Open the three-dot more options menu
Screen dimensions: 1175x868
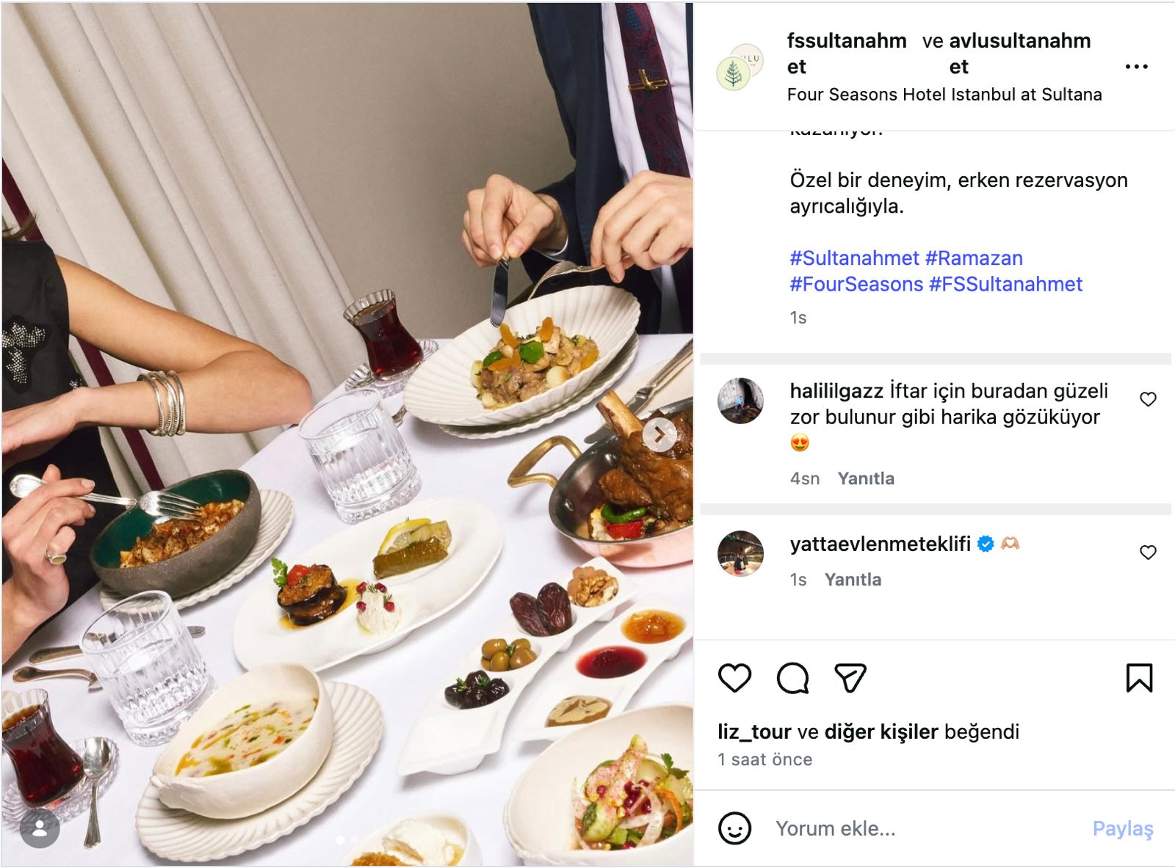coord(1136,67)
